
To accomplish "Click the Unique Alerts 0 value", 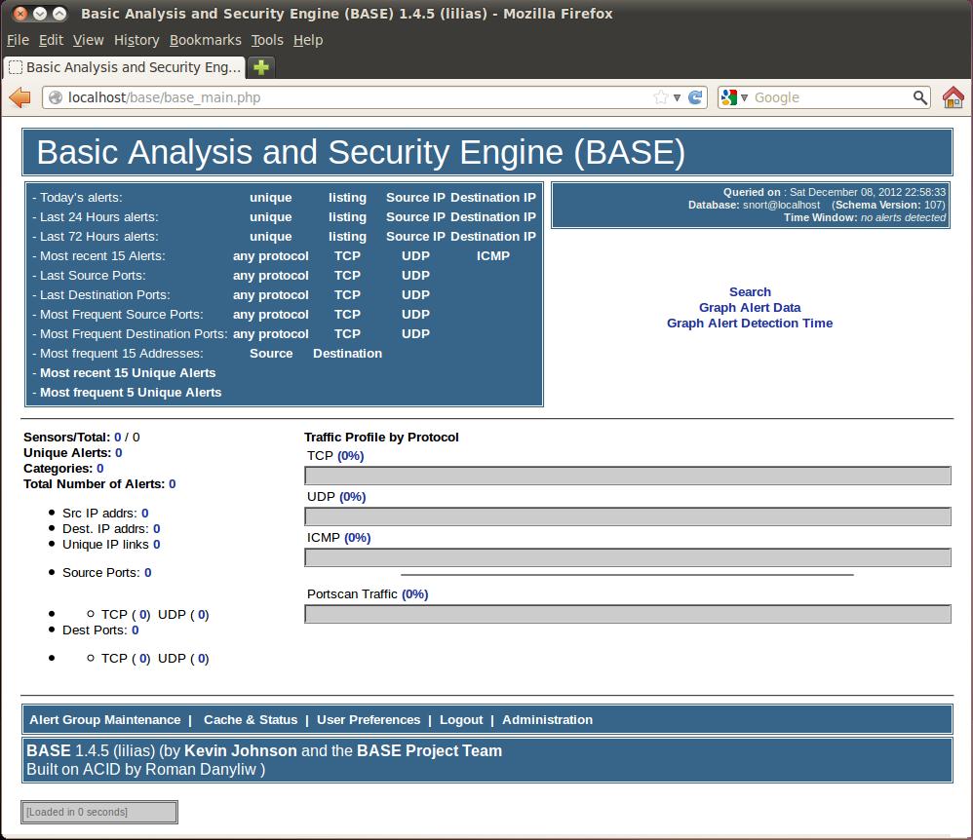I will (119, 453).
